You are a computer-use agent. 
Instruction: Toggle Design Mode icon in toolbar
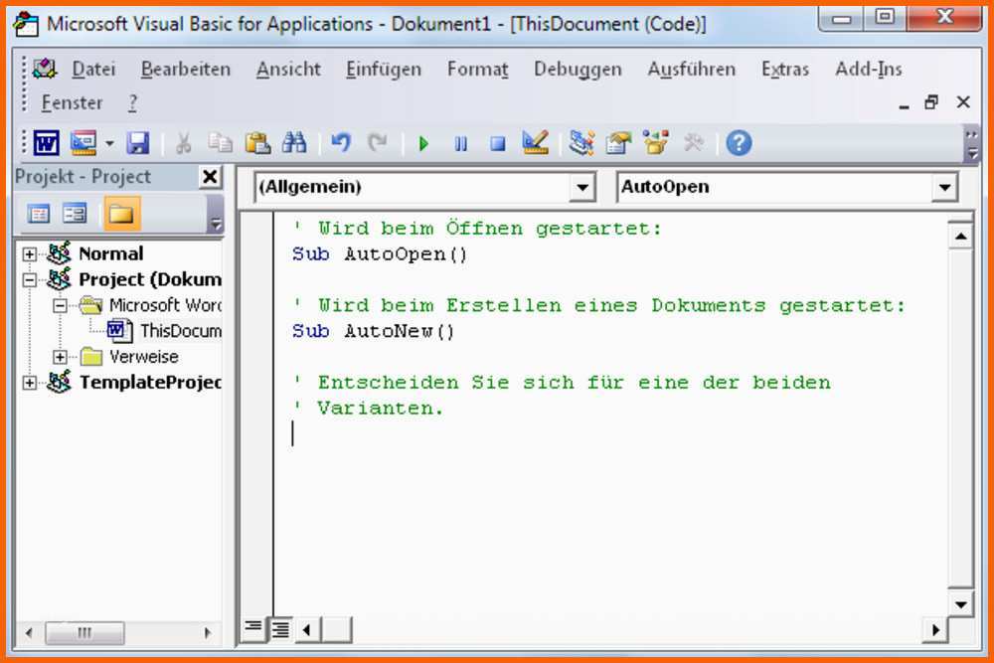(x=536, y=143)
